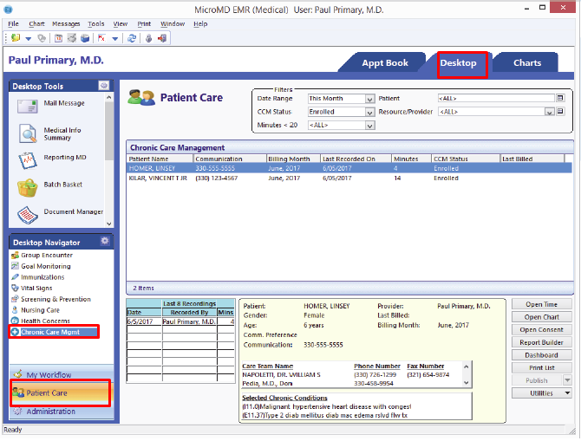The image size is (581, 441).
Task: Click the Desktop Tools header settings icon
Action: (x=104, y=86)
